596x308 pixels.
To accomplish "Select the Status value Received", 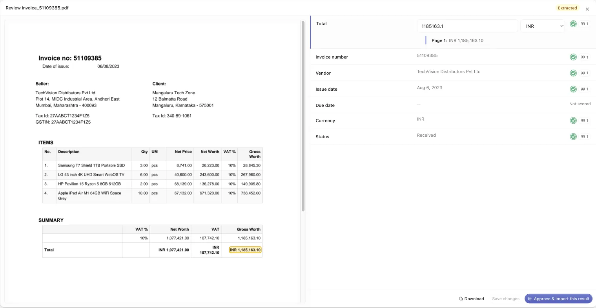I will 426,135.
